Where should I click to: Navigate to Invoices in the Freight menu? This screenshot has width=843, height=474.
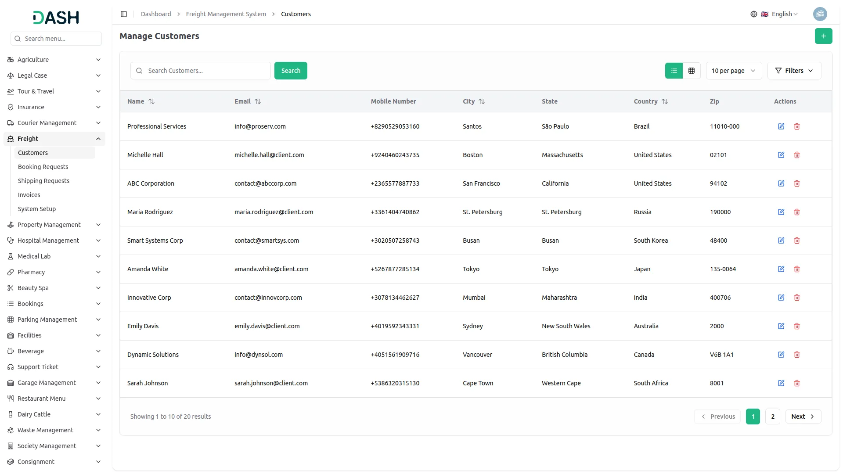29,195
